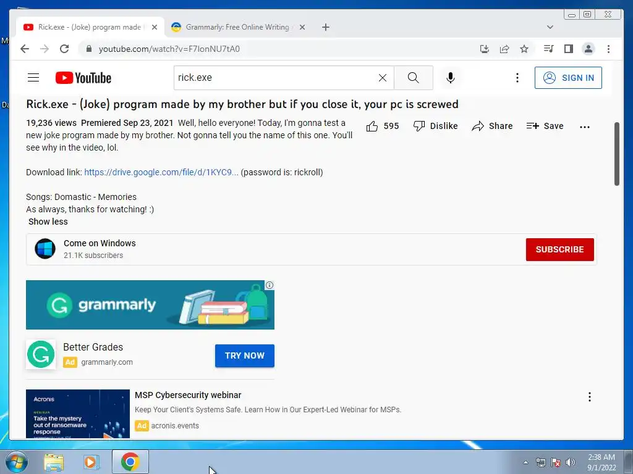Click the browser forward arrow
This screenshot has width=633, height=474.
click(x=45, y=49)
